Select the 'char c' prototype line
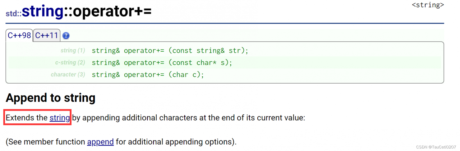 [x=148, y=75]
